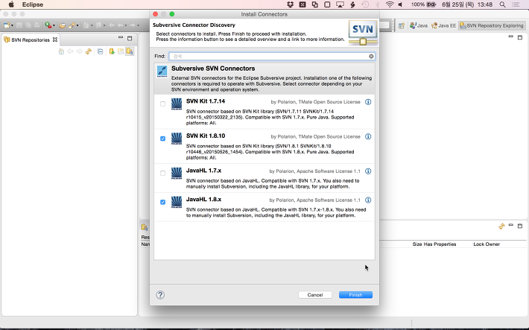Expand Run launch dropdown arrow
This screenshot has height=330, width=529.
coord(54,25)
